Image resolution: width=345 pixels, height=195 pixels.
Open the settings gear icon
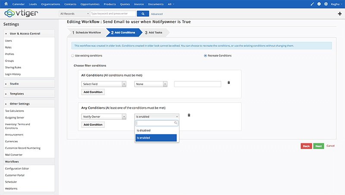tap(326, 4)
